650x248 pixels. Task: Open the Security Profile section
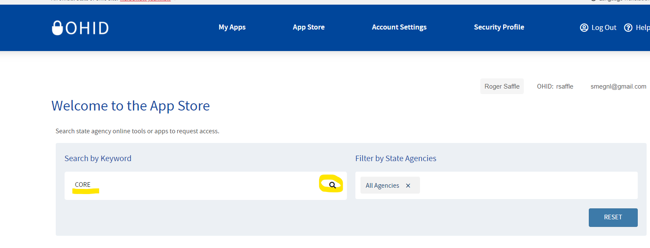point(499,27)
